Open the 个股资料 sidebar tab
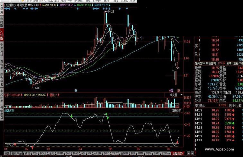This screenshot has height=157, width=243. [2, 50]
